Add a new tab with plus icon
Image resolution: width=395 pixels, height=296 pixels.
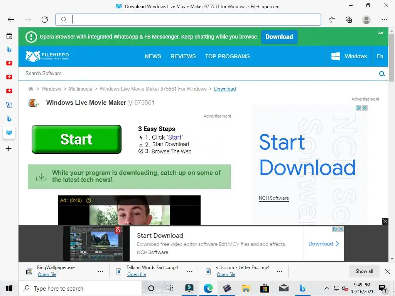coord(9,148)
